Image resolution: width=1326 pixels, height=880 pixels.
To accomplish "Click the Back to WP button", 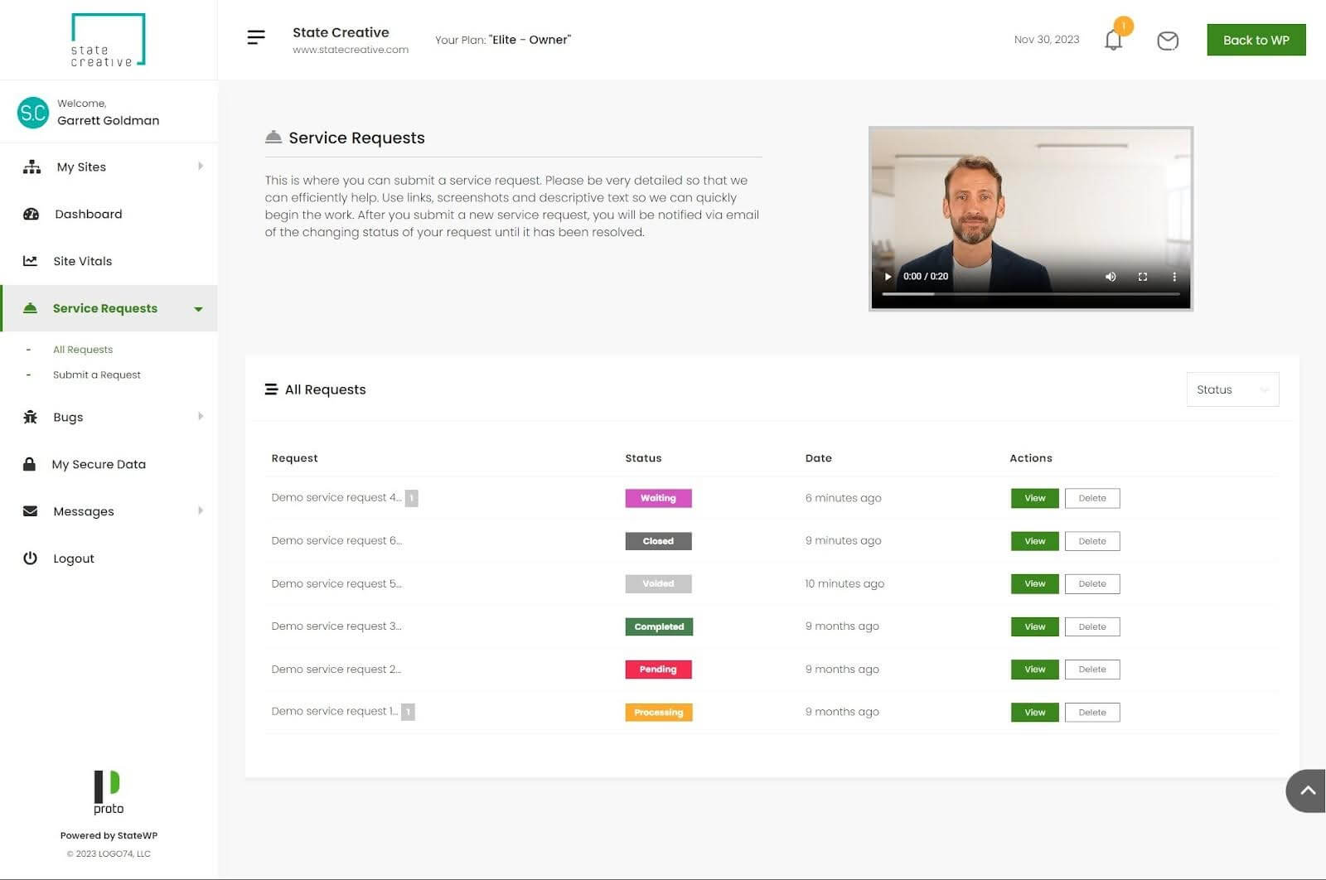I will (1256, 40).
